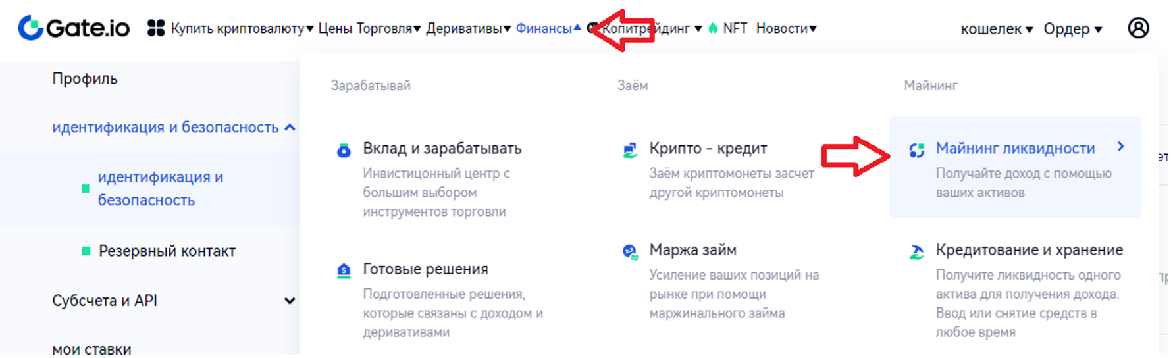Expand the Купить криптовалюту dropdown
Image resolution: width=1173 pixels, height=358 pixels.
click(242, 28)
